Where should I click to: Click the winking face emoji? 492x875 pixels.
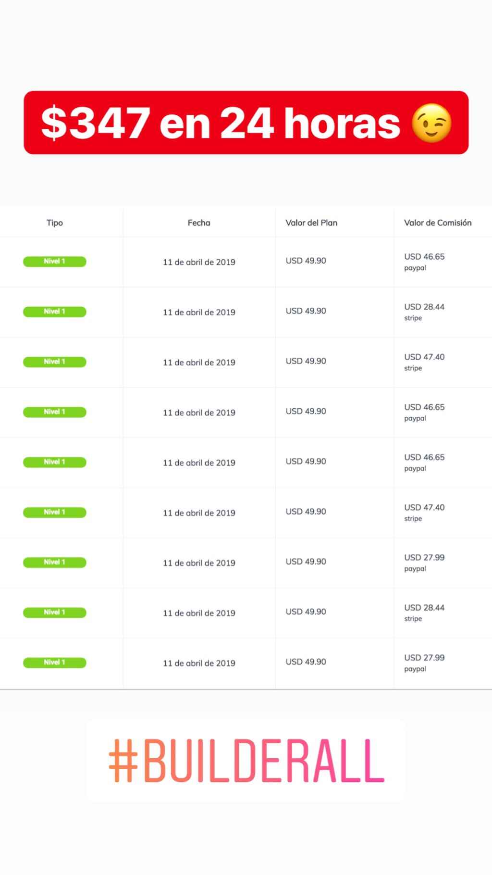[x=431, y=123]
